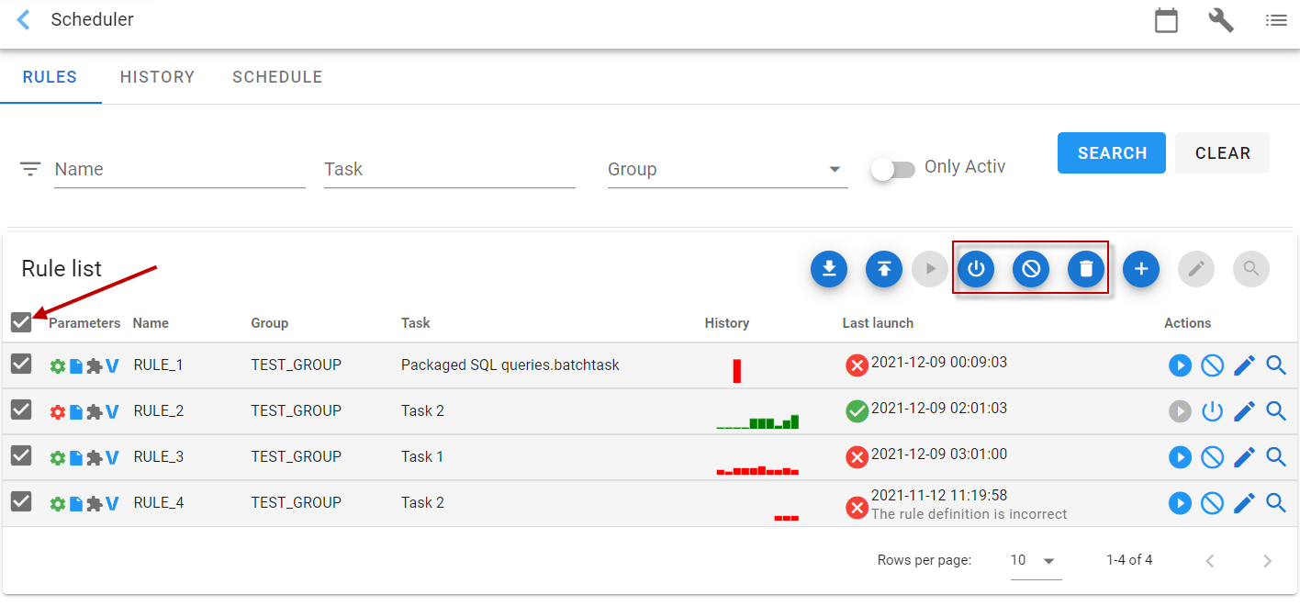Toggle the Only Active switch
The width and height of the screenshot is (1300, 606).
pyautogui.click(x=893, y=170)
